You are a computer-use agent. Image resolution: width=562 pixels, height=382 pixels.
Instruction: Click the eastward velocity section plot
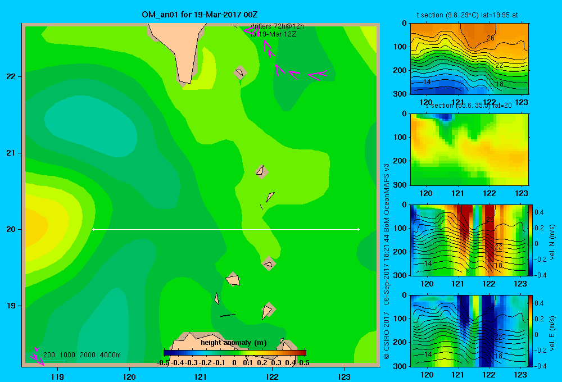pyautogui.click(x=469, y=331)
